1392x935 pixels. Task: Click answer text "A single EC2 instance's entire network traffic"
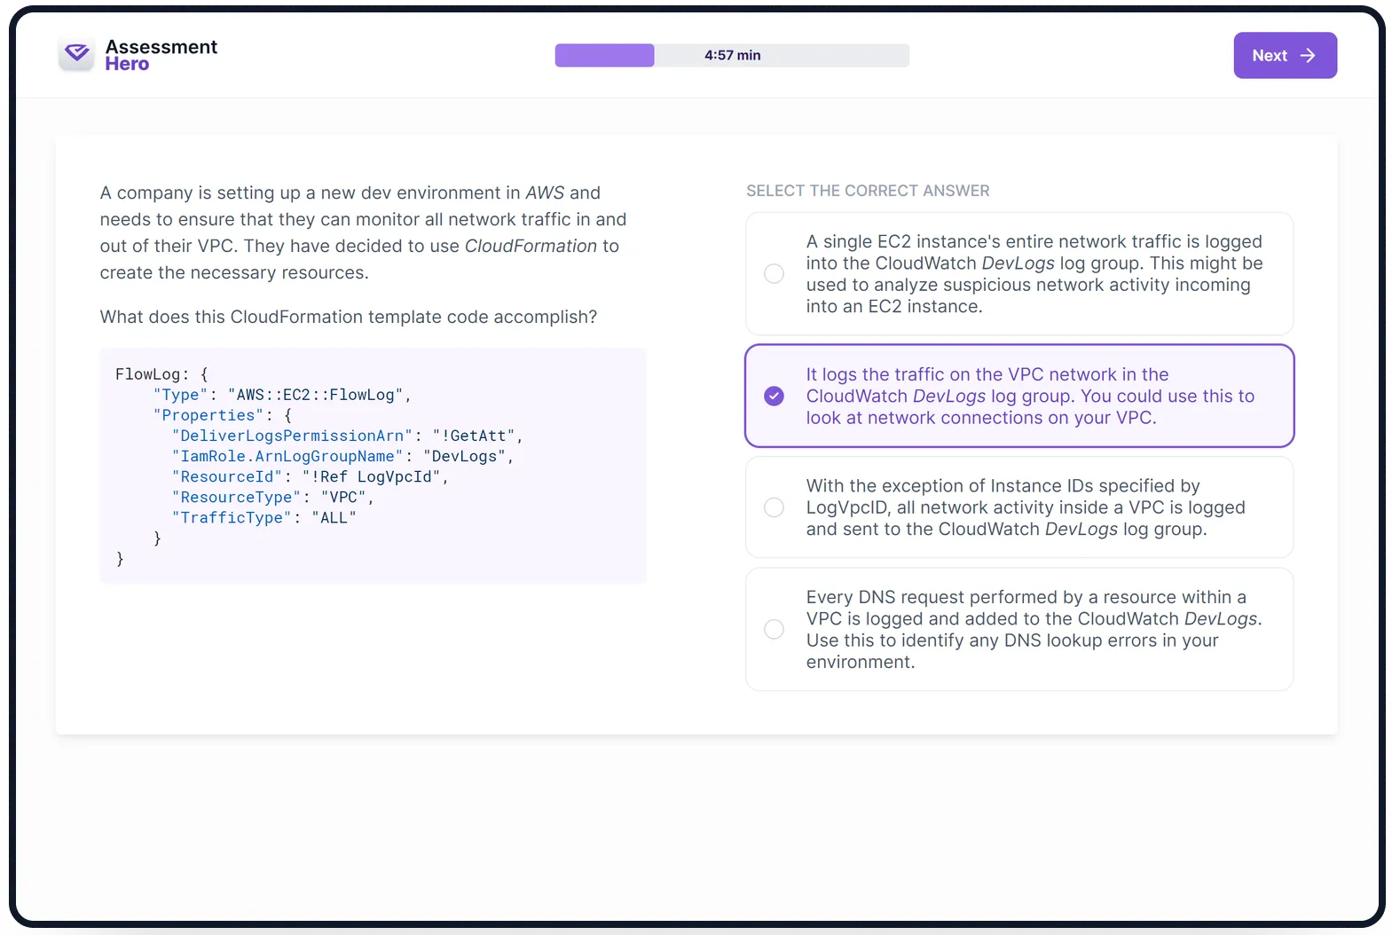1034,274
